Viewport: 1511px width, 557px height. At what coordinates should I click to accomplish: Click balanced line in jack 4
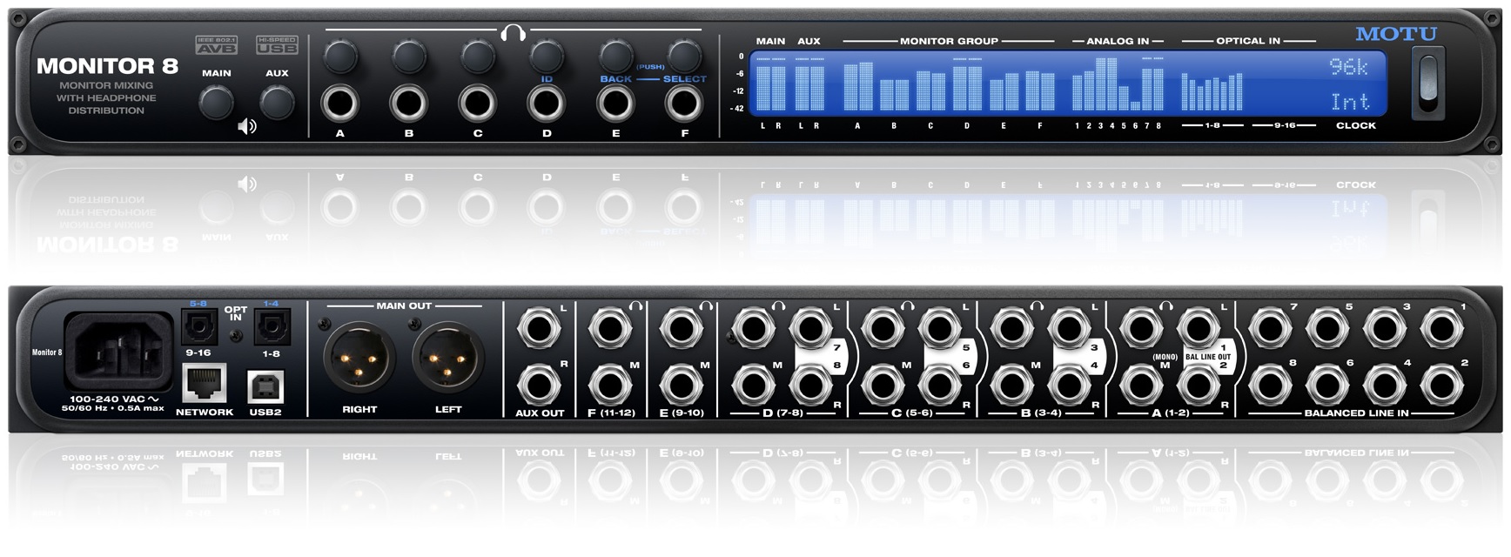(x=1384, y=386)
